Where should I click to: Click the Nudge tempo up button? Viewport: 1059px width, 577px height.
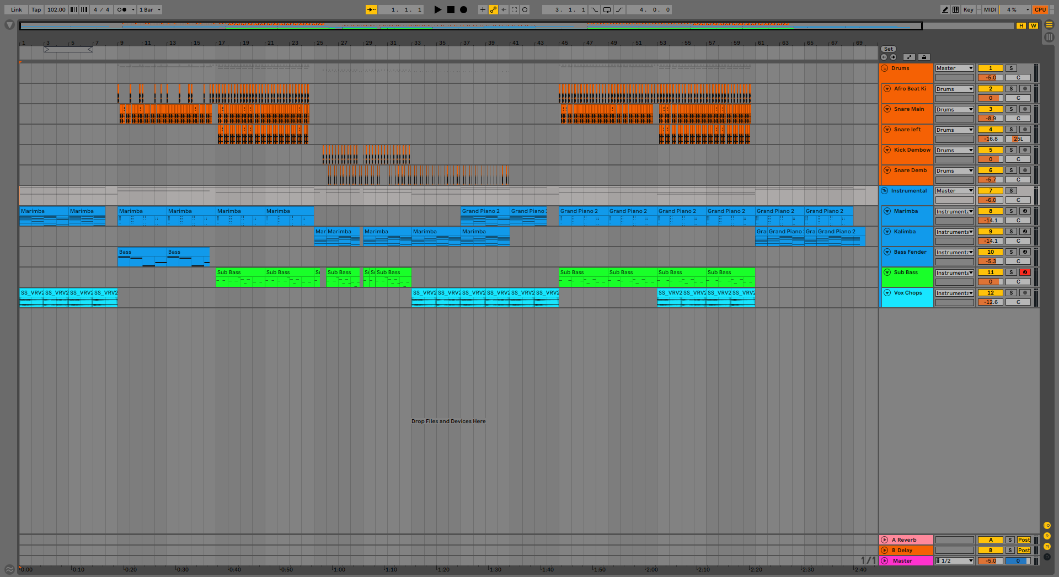[x=84, y=9]
